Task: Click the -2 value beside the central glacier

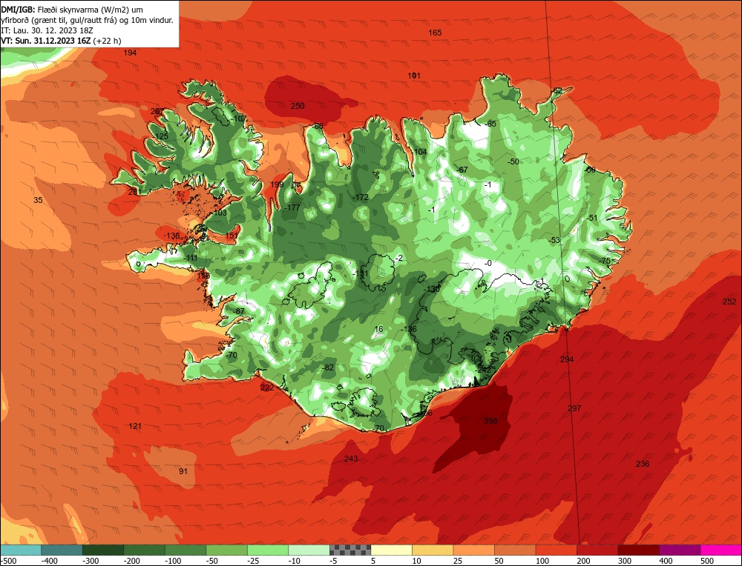Action: (x=398, y=258)
